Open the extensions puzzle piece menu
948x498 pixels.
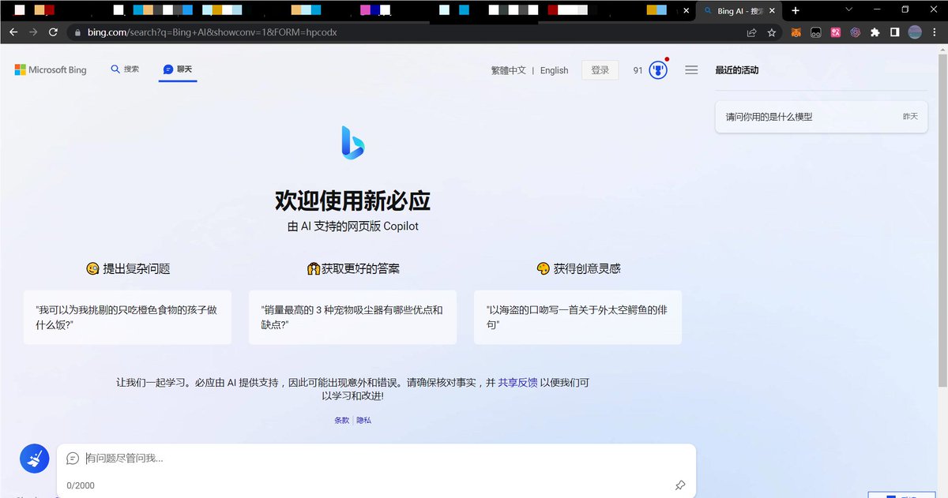tap(875, 32)
